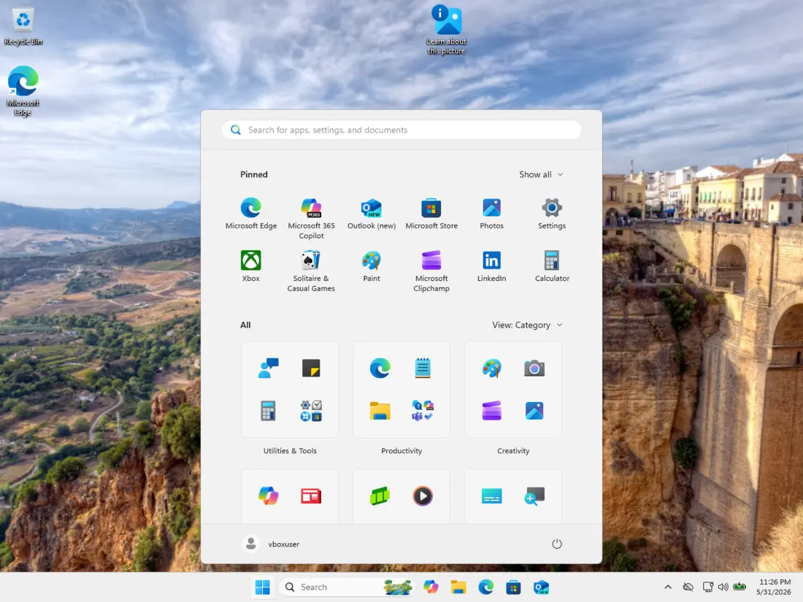The width and height of the screenshot is (803, 602).
Task: Click the network icon in system tray
Action: point(708,587)
